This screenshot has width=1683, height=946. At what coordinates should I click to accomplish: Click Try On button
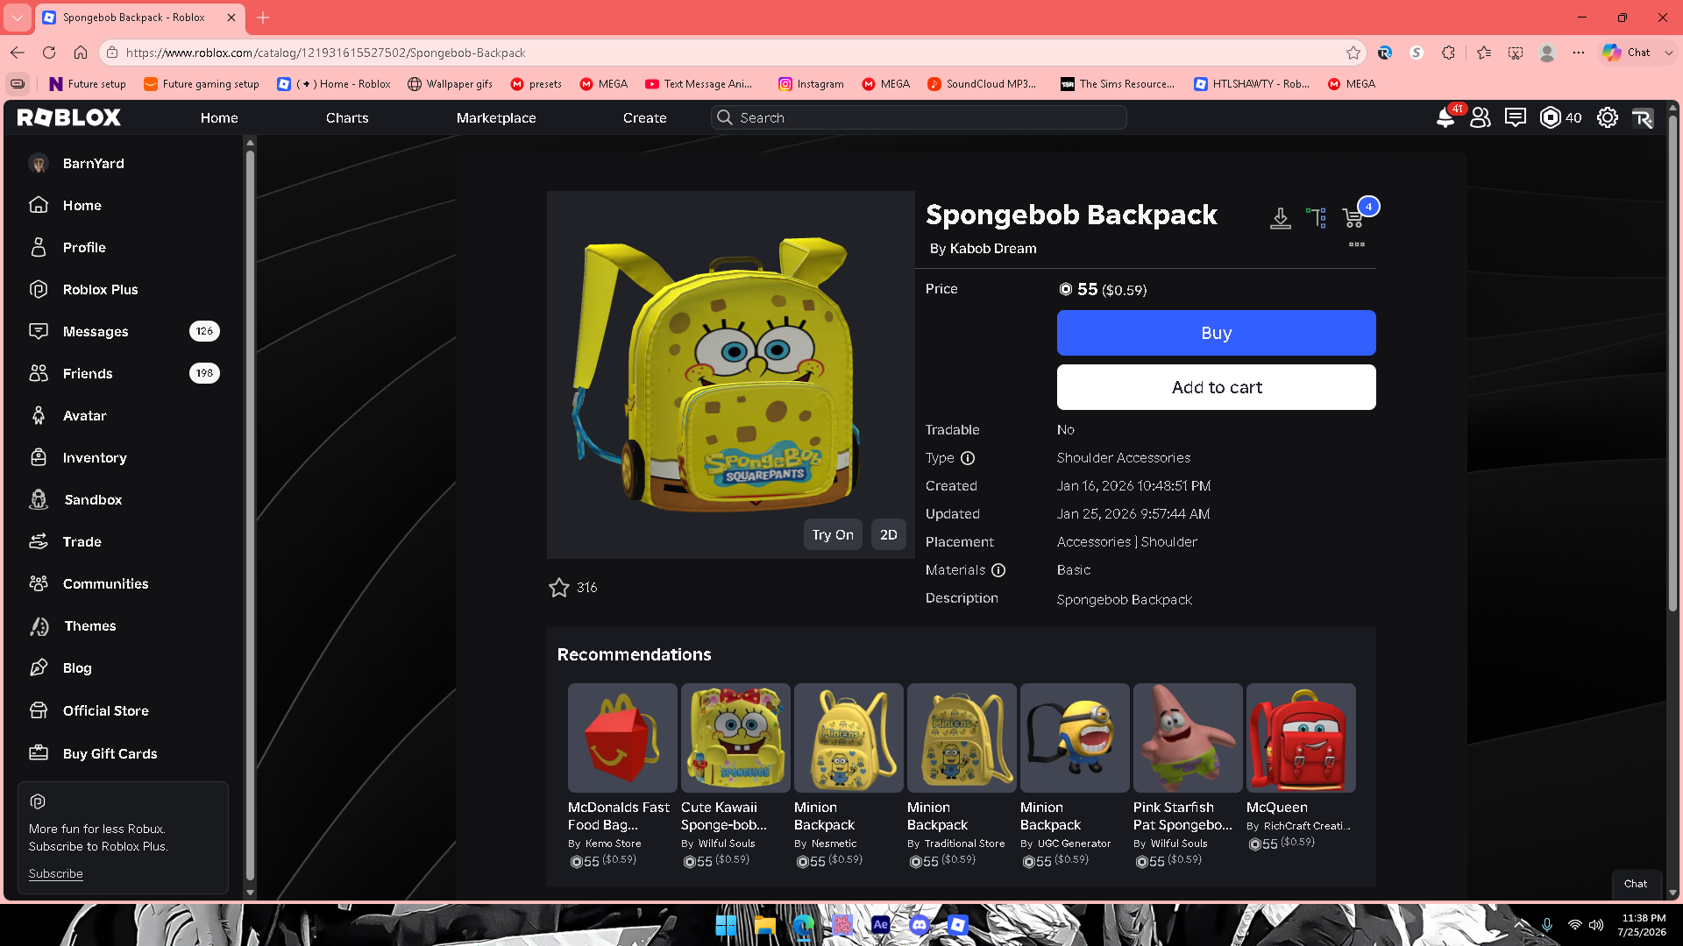833,534
